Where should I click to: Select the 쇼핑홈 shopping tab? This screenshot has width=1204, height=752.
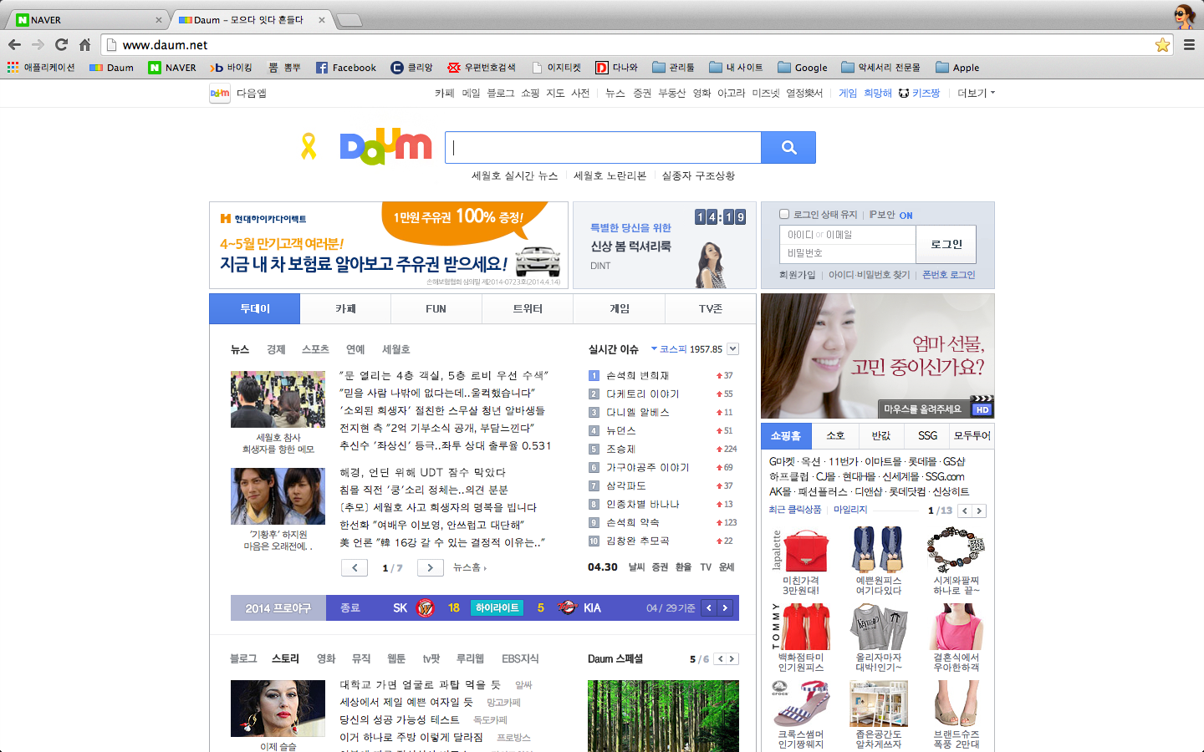pyautogui.click(x=786, y=435)
